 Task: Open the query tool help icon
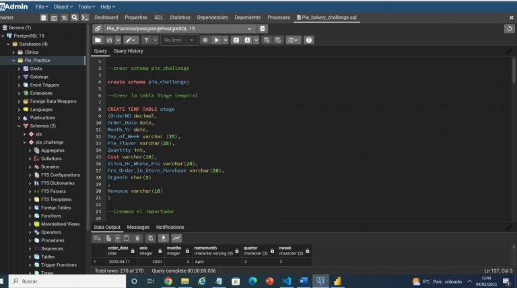coord(309,40)
